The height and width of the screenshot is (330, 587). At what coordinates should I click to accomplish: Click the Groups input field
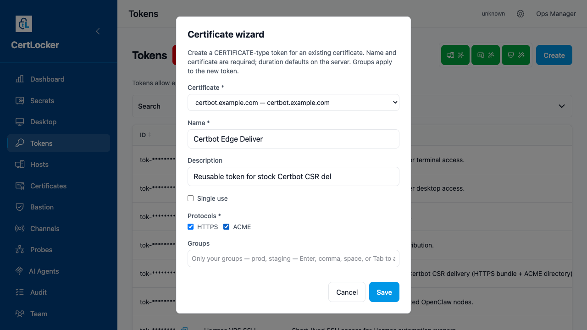(293, 258)
